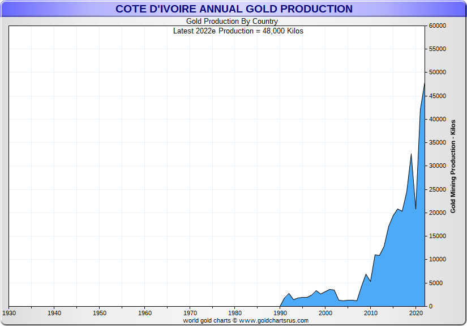Click the 2020 x-axis year label
This screenshot has width=467, height=326.
click(416, 313)
